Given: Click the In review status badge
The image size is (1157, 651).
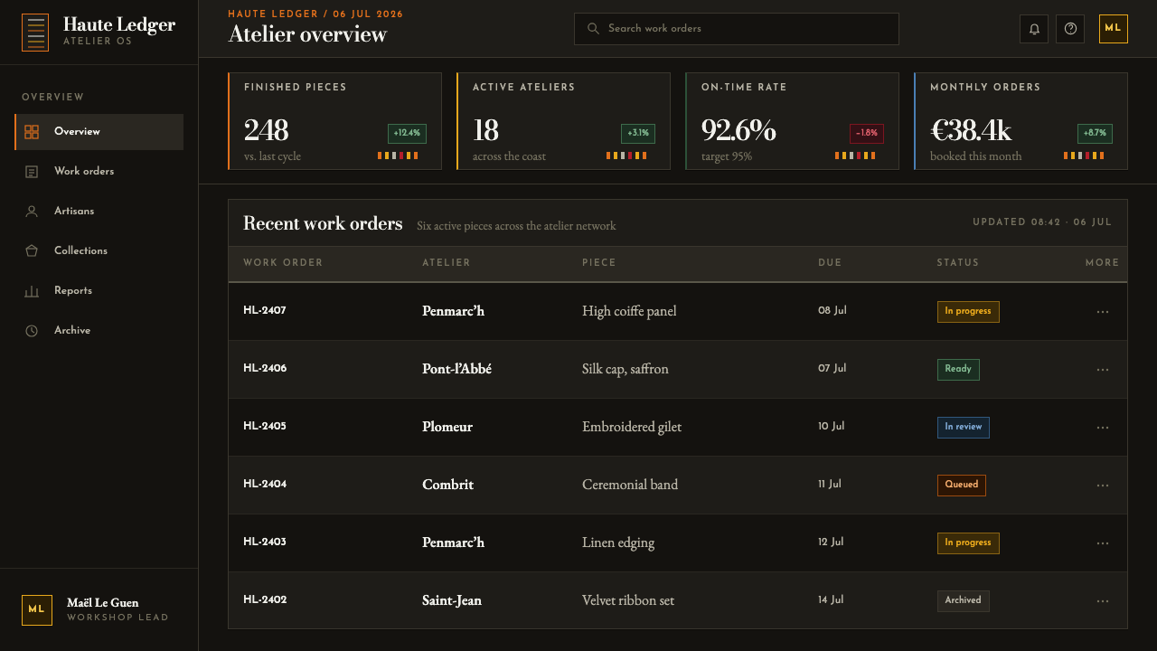Looking at the screenshot, I should 964,428.
